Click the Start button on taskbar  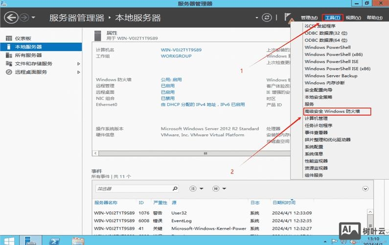pyautogui.click(x=10, y=240)
